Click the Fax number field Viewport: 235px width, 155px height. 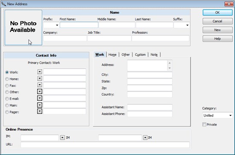point(65,85)
